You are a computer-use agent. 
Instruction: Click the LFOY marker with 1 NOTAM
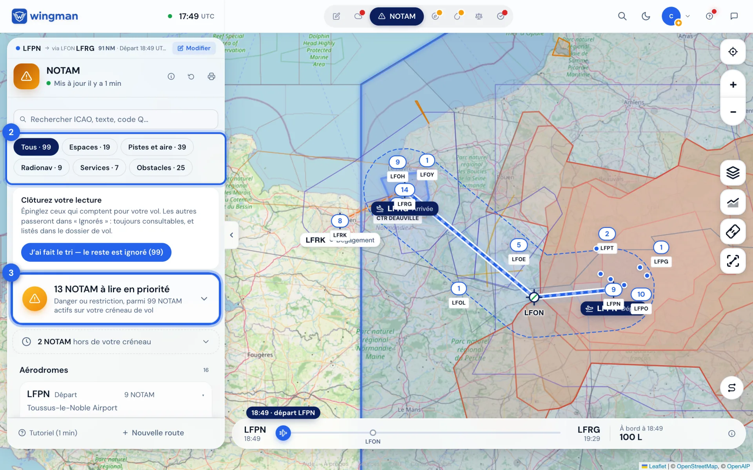coord(427,160)
